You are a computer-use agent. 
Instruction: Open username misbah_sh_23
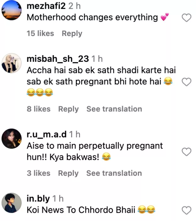(x=58, y=59)
